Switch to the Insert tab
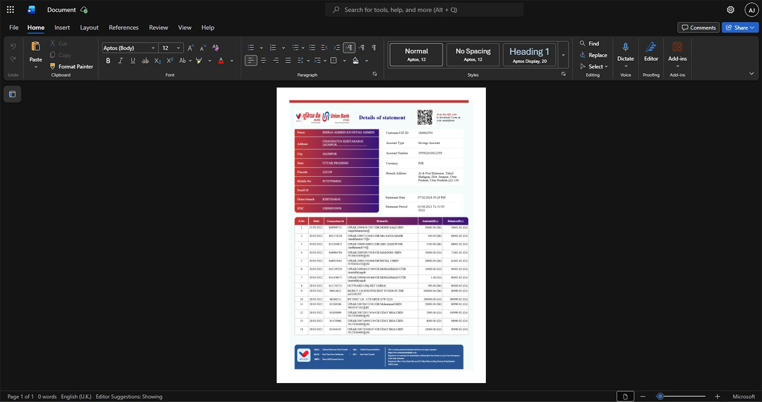This screenshot has width=762, height=402. 62,27
